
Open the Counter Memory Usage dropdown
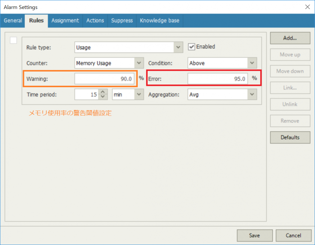pyautogui.click(x=139, y=63)
